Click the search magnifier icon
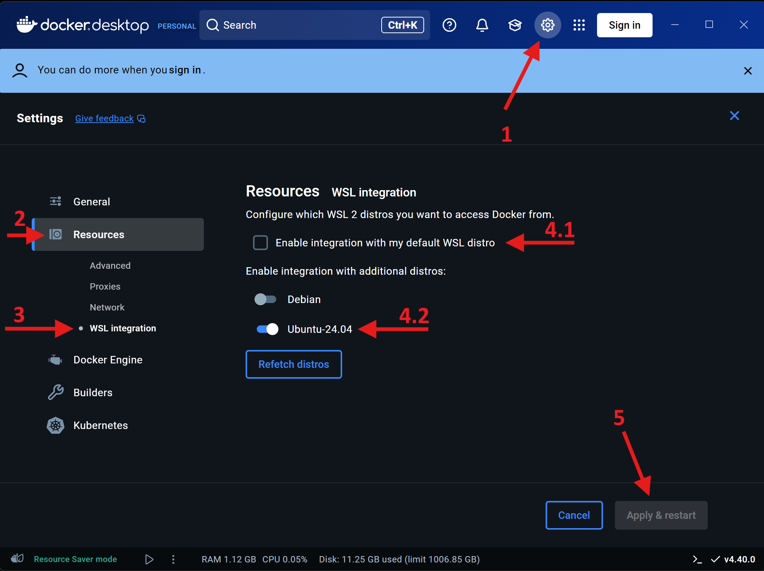The image size is (764, 571). (212, 25)
